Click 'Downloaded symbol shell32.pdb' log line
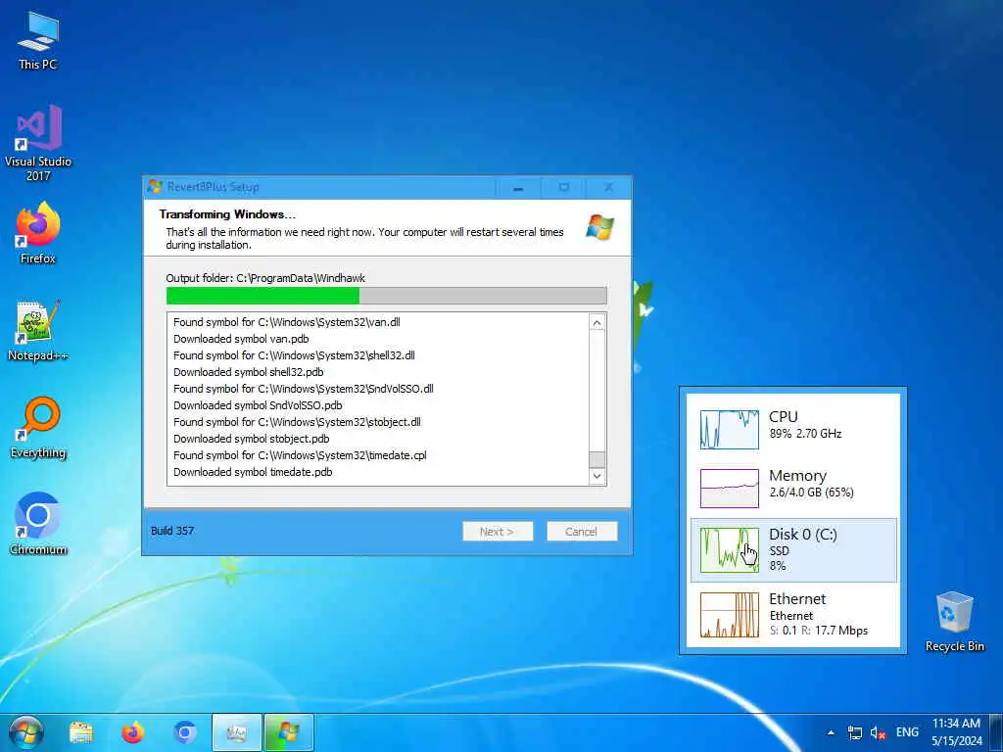The width and height of the screenshot is (1003, 752). [248, 372]
